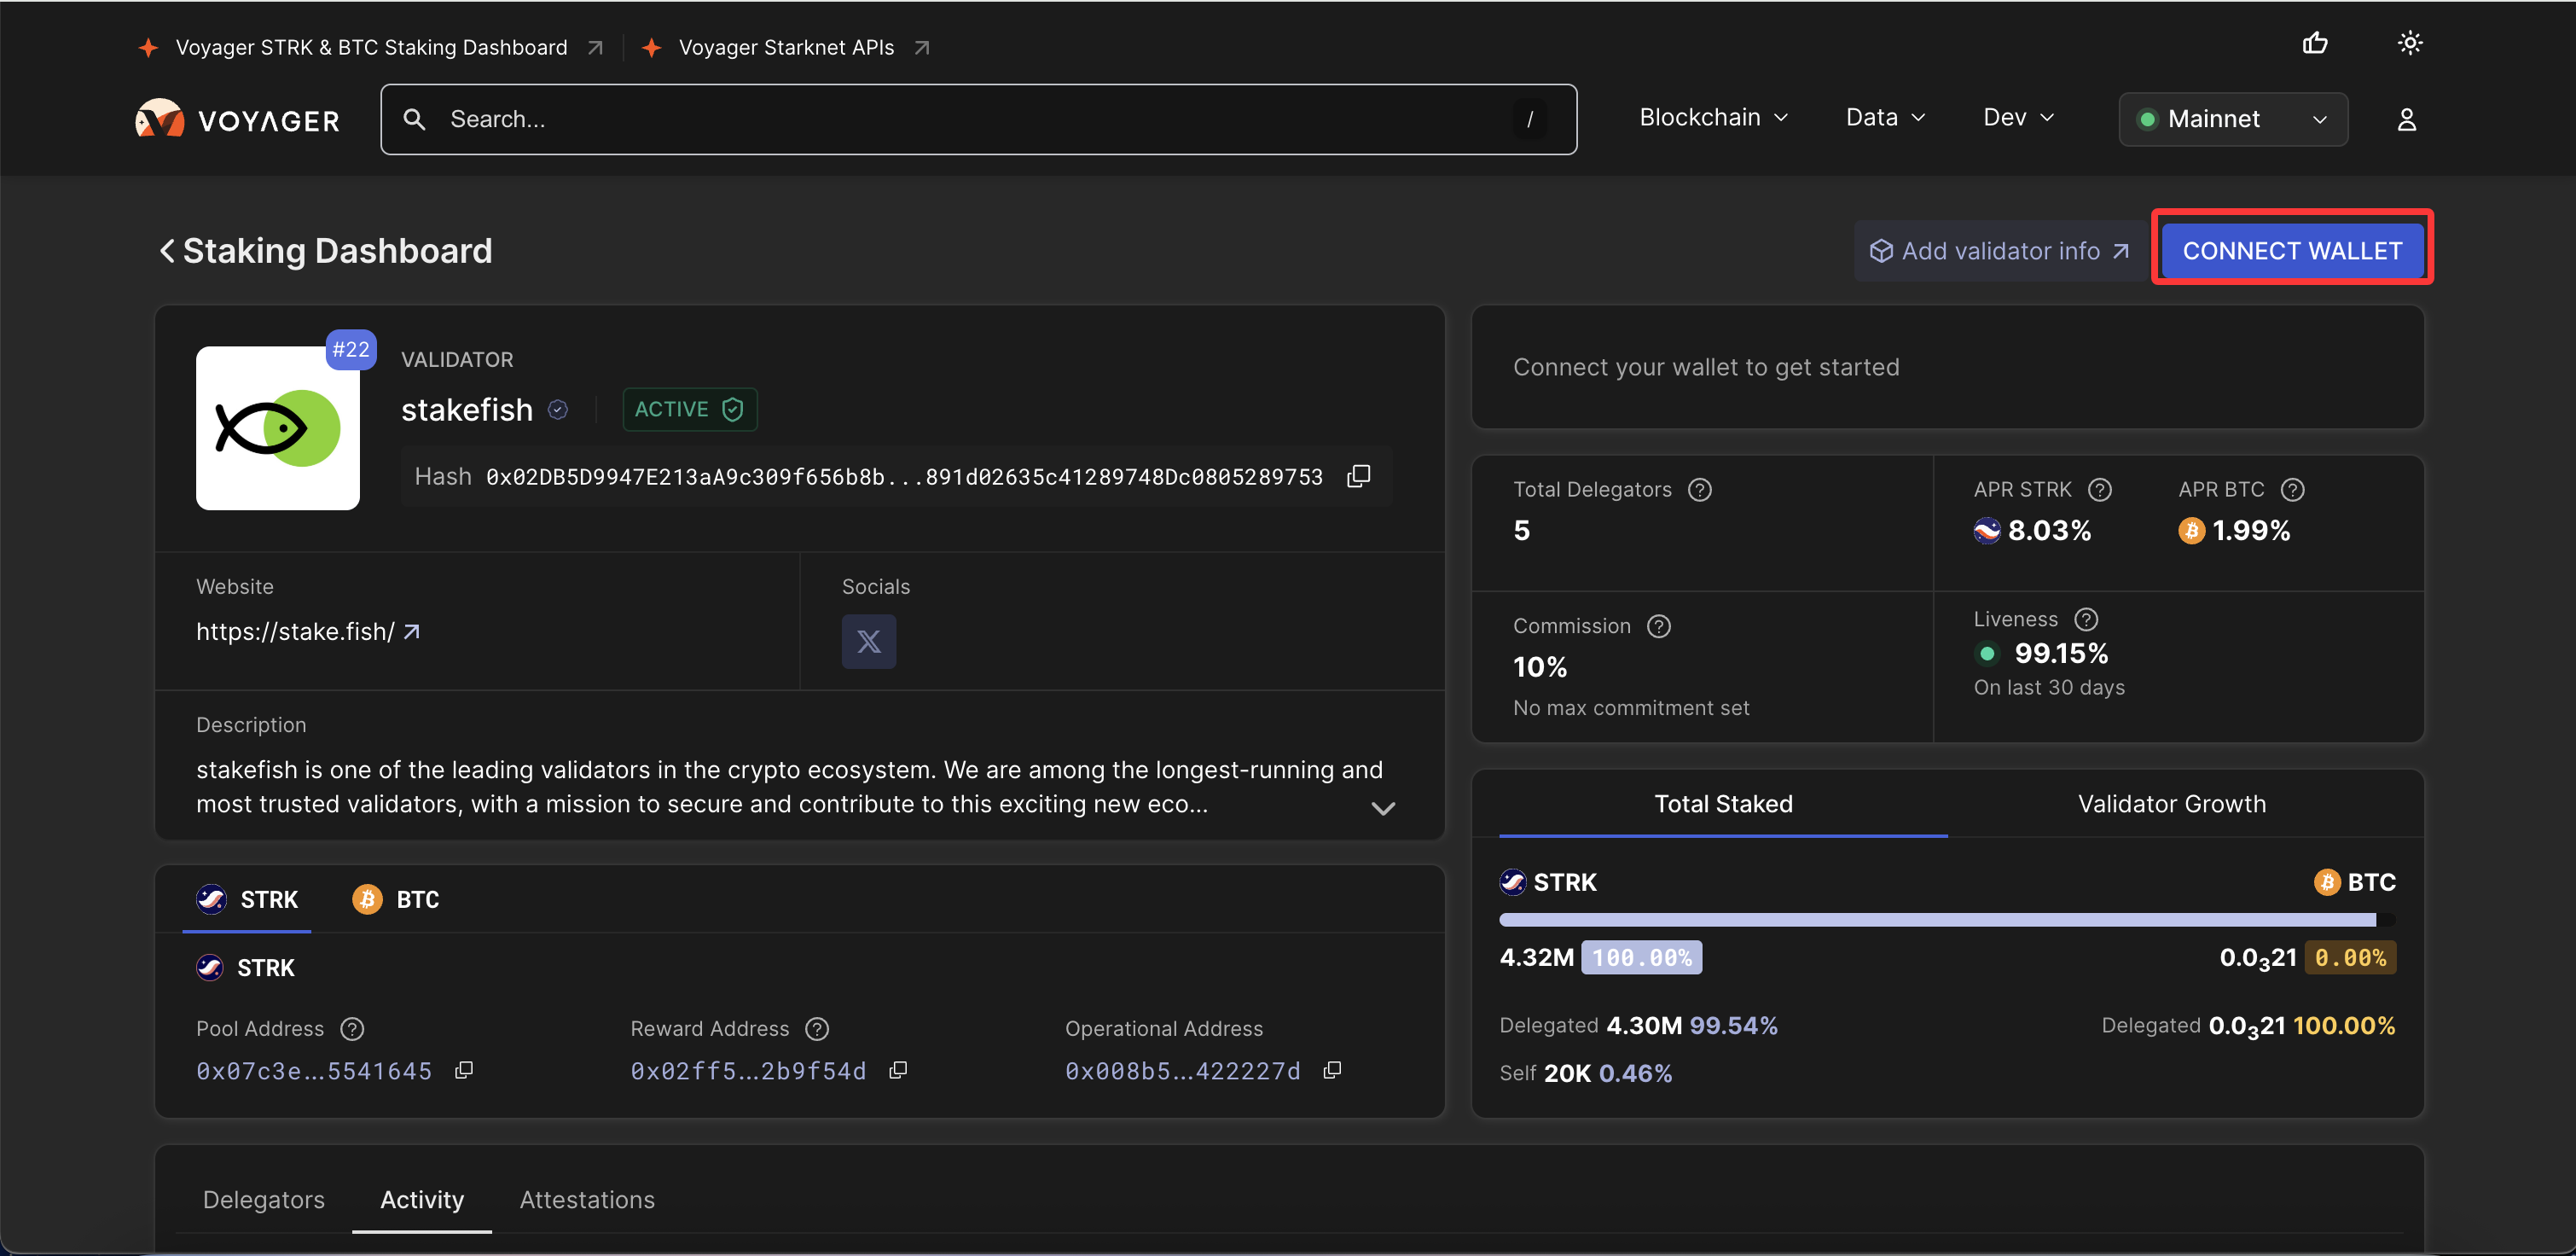Show Commission help tooltip icon
2576x1256 pixels.
(x=1658, y=626)
